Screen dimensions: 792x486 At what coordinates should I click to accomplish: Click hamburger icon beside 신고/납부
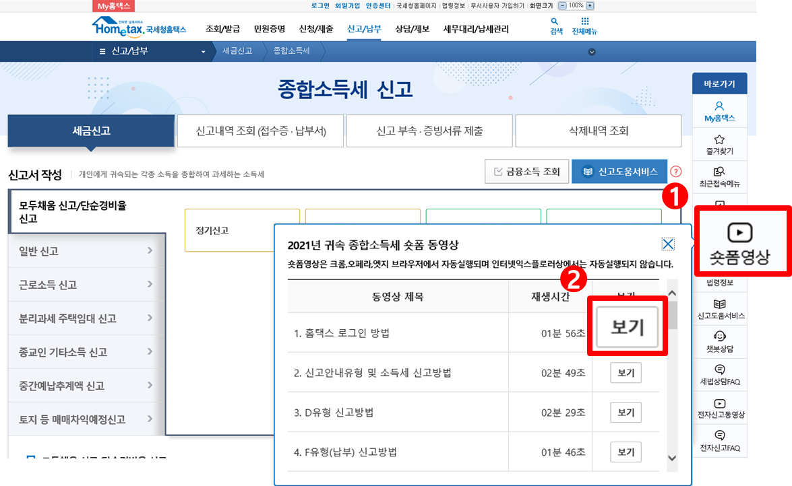[x=102, y=51]
